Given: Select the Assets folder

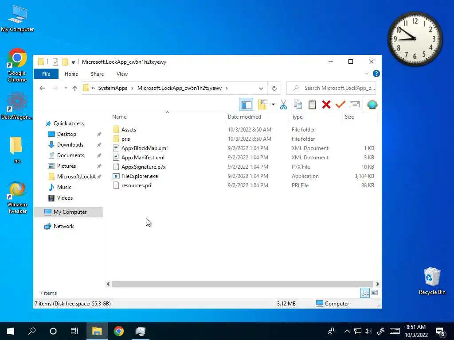Looking at the screenshot, I should click(129, 130).
